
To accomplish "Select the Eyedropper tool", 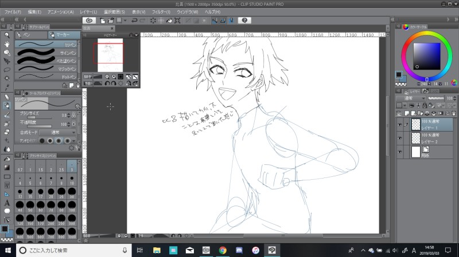I will (7, 87).
